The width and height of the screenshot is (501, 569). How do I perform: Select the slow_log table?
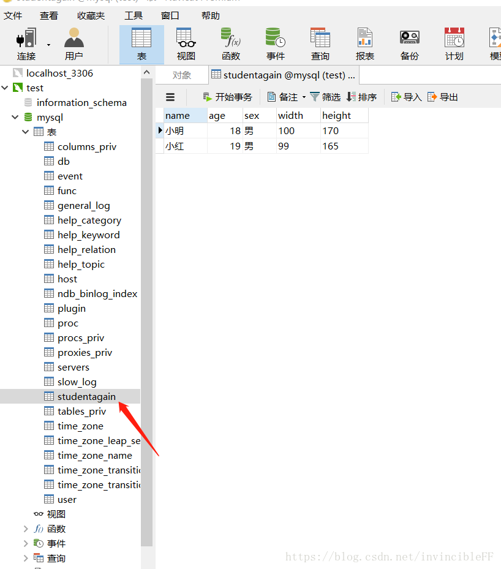tap(77, 382)
